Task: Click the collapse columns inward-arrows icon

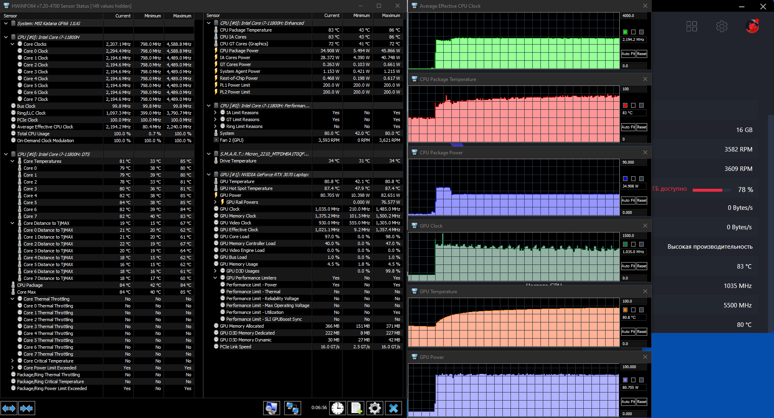Action: tap(27, 408)
